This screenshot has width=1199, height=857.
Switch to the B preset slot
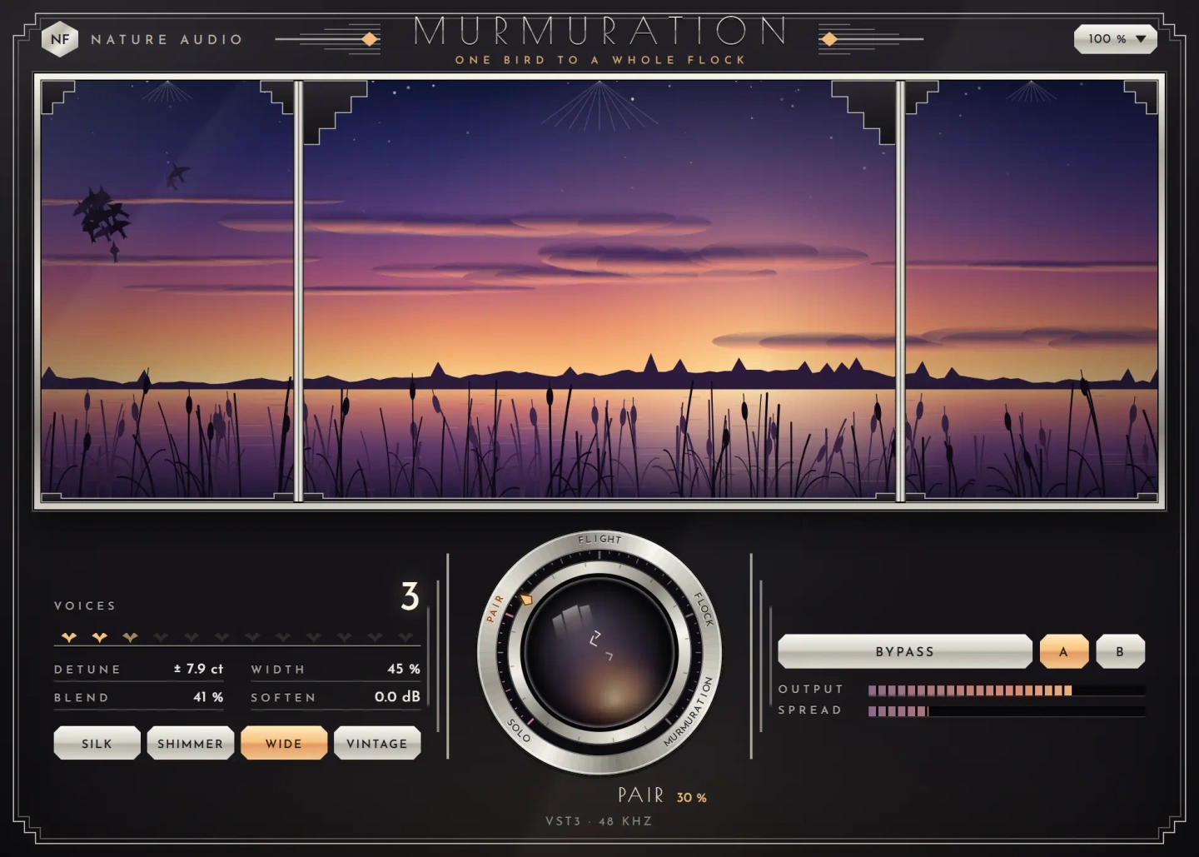[1120, 651]
